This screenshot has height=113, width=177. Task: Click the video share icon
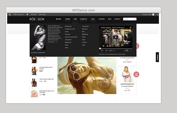tap(130, 28)
